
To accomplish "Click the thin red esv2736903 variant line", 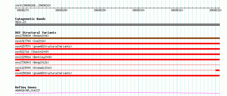I will (x=117, y=65).
